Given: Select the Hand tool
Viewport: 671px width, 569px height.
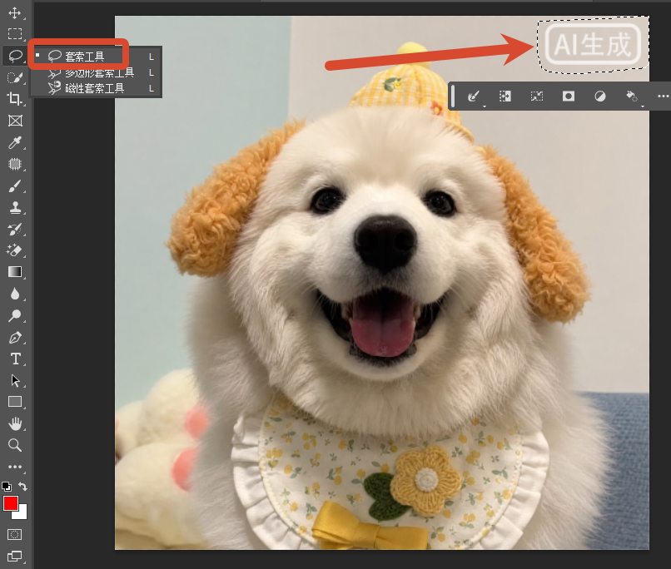Looking at the screenshot, I should click(14, 423).
